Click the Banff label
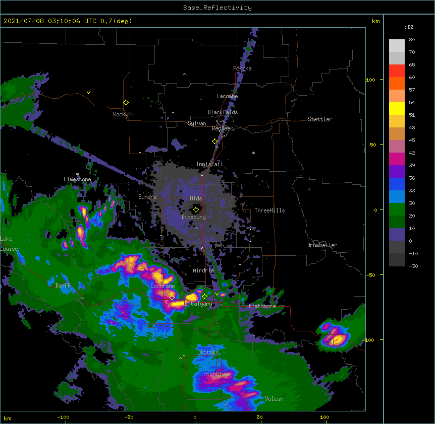435x424 pixels. (63, 286)
